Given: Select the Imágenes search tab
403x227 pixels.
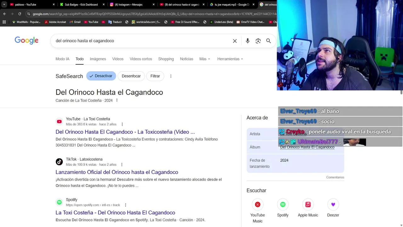Looking at the screenshot, I should 98,59.
